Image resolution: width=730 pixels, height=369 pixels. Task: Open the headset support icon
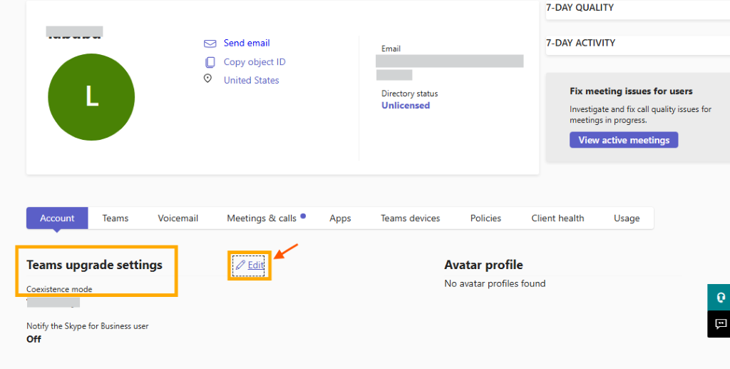coord(721,297)
